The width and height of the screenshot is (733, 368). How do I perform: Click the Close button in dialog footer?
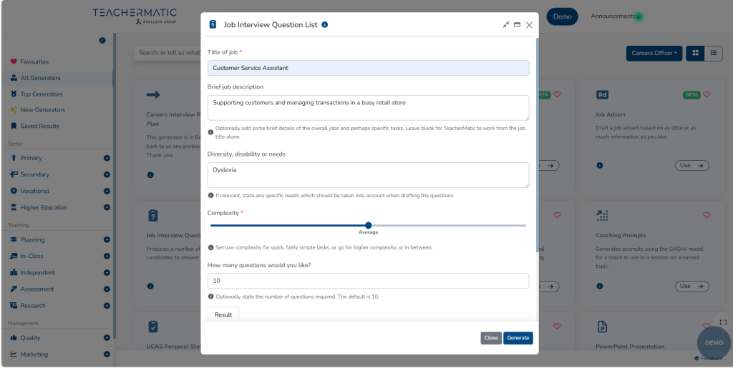[491, 338]
